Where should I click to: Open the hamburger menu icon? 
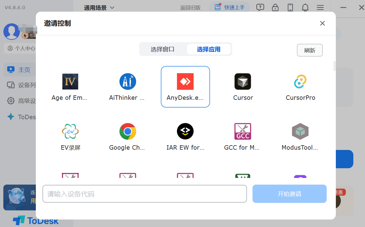(320, 7)
